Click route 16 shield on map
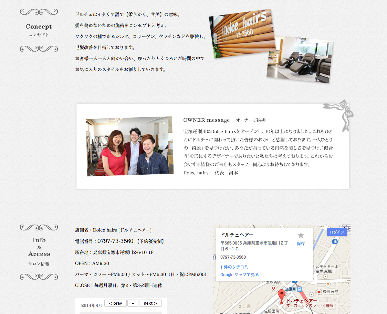This screenshot has width=387, height=314. point(335,242)
